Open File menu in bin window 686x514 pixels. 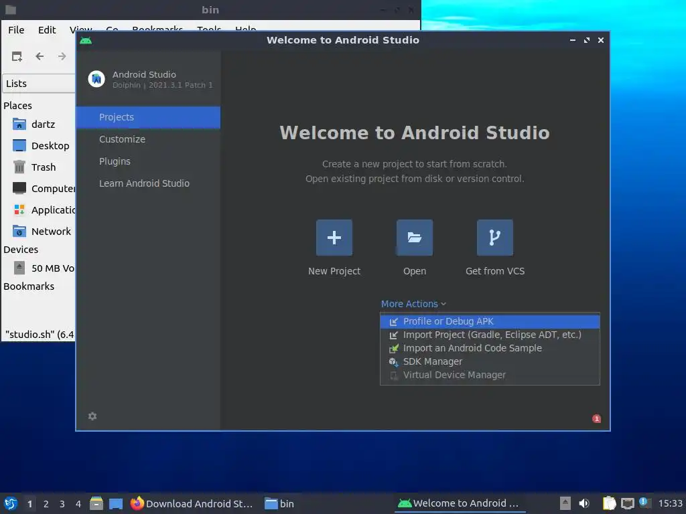tap(16, 29)
